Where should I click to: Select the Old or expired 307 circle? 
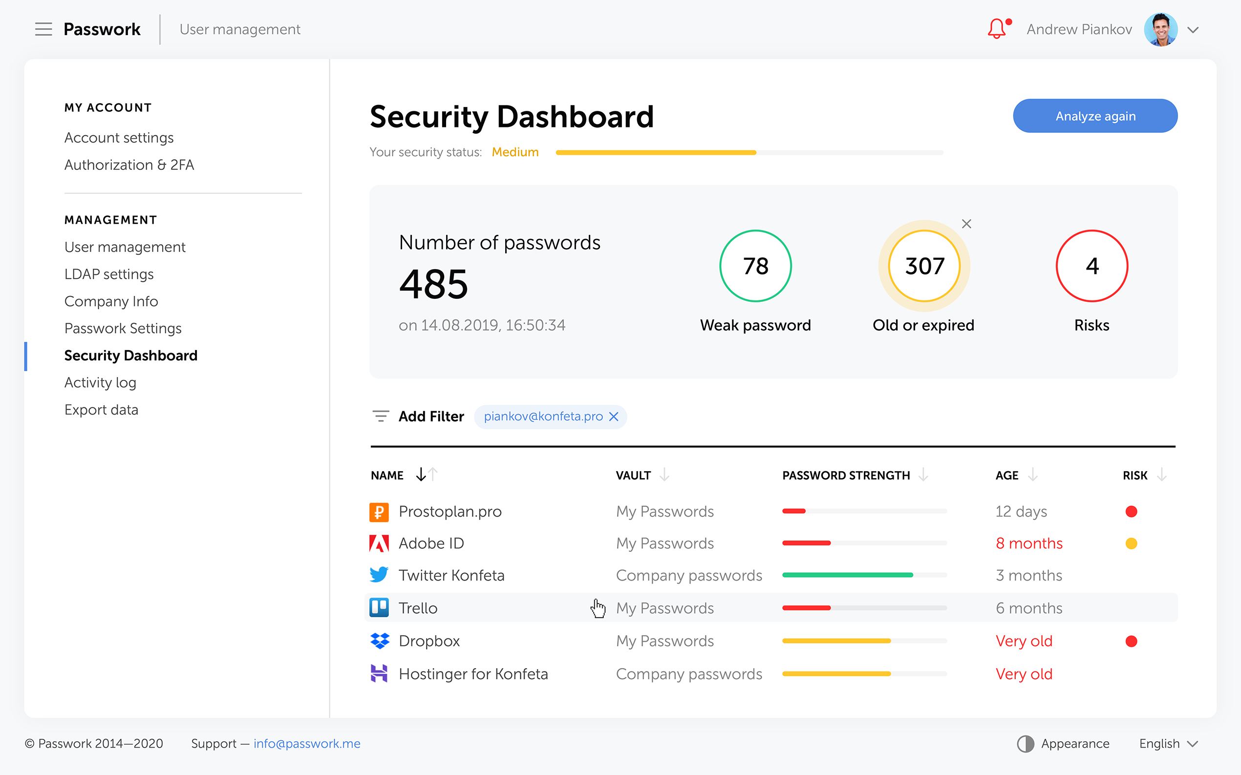pos(924,266)
